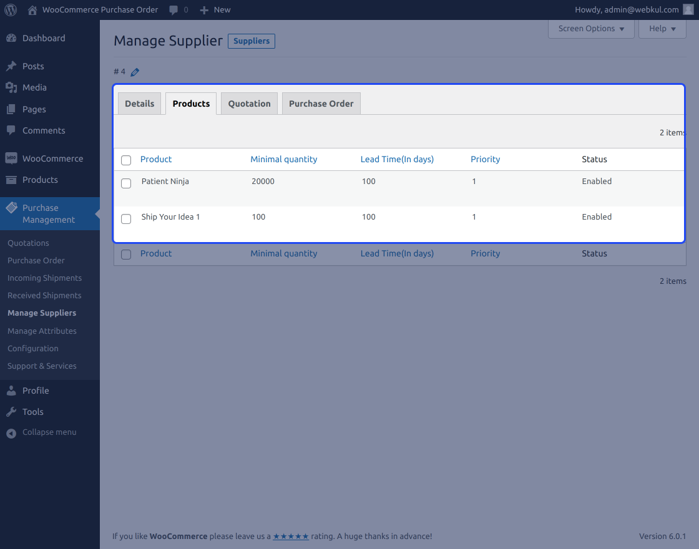Check the select-all checkbox in the table header

click(125, 160)
